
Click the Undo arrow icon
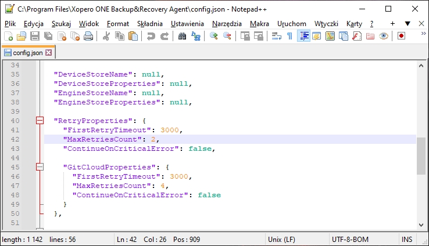coord(151,36)
